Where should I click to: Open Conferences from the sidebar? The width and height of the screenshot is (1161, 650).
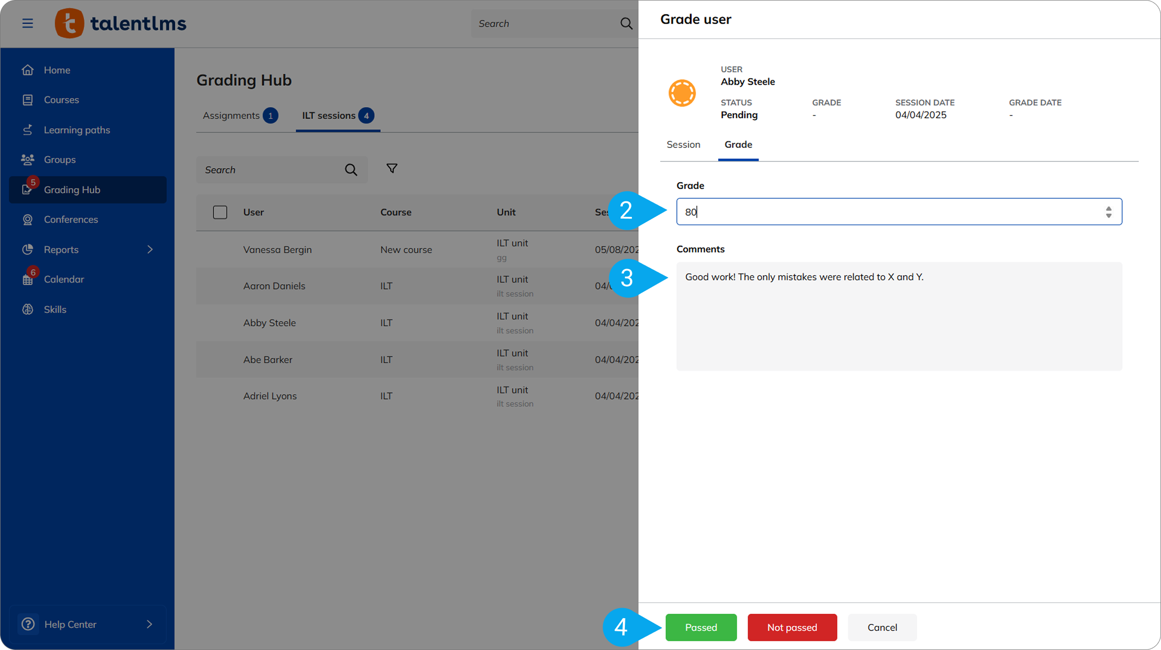point(71,220)
